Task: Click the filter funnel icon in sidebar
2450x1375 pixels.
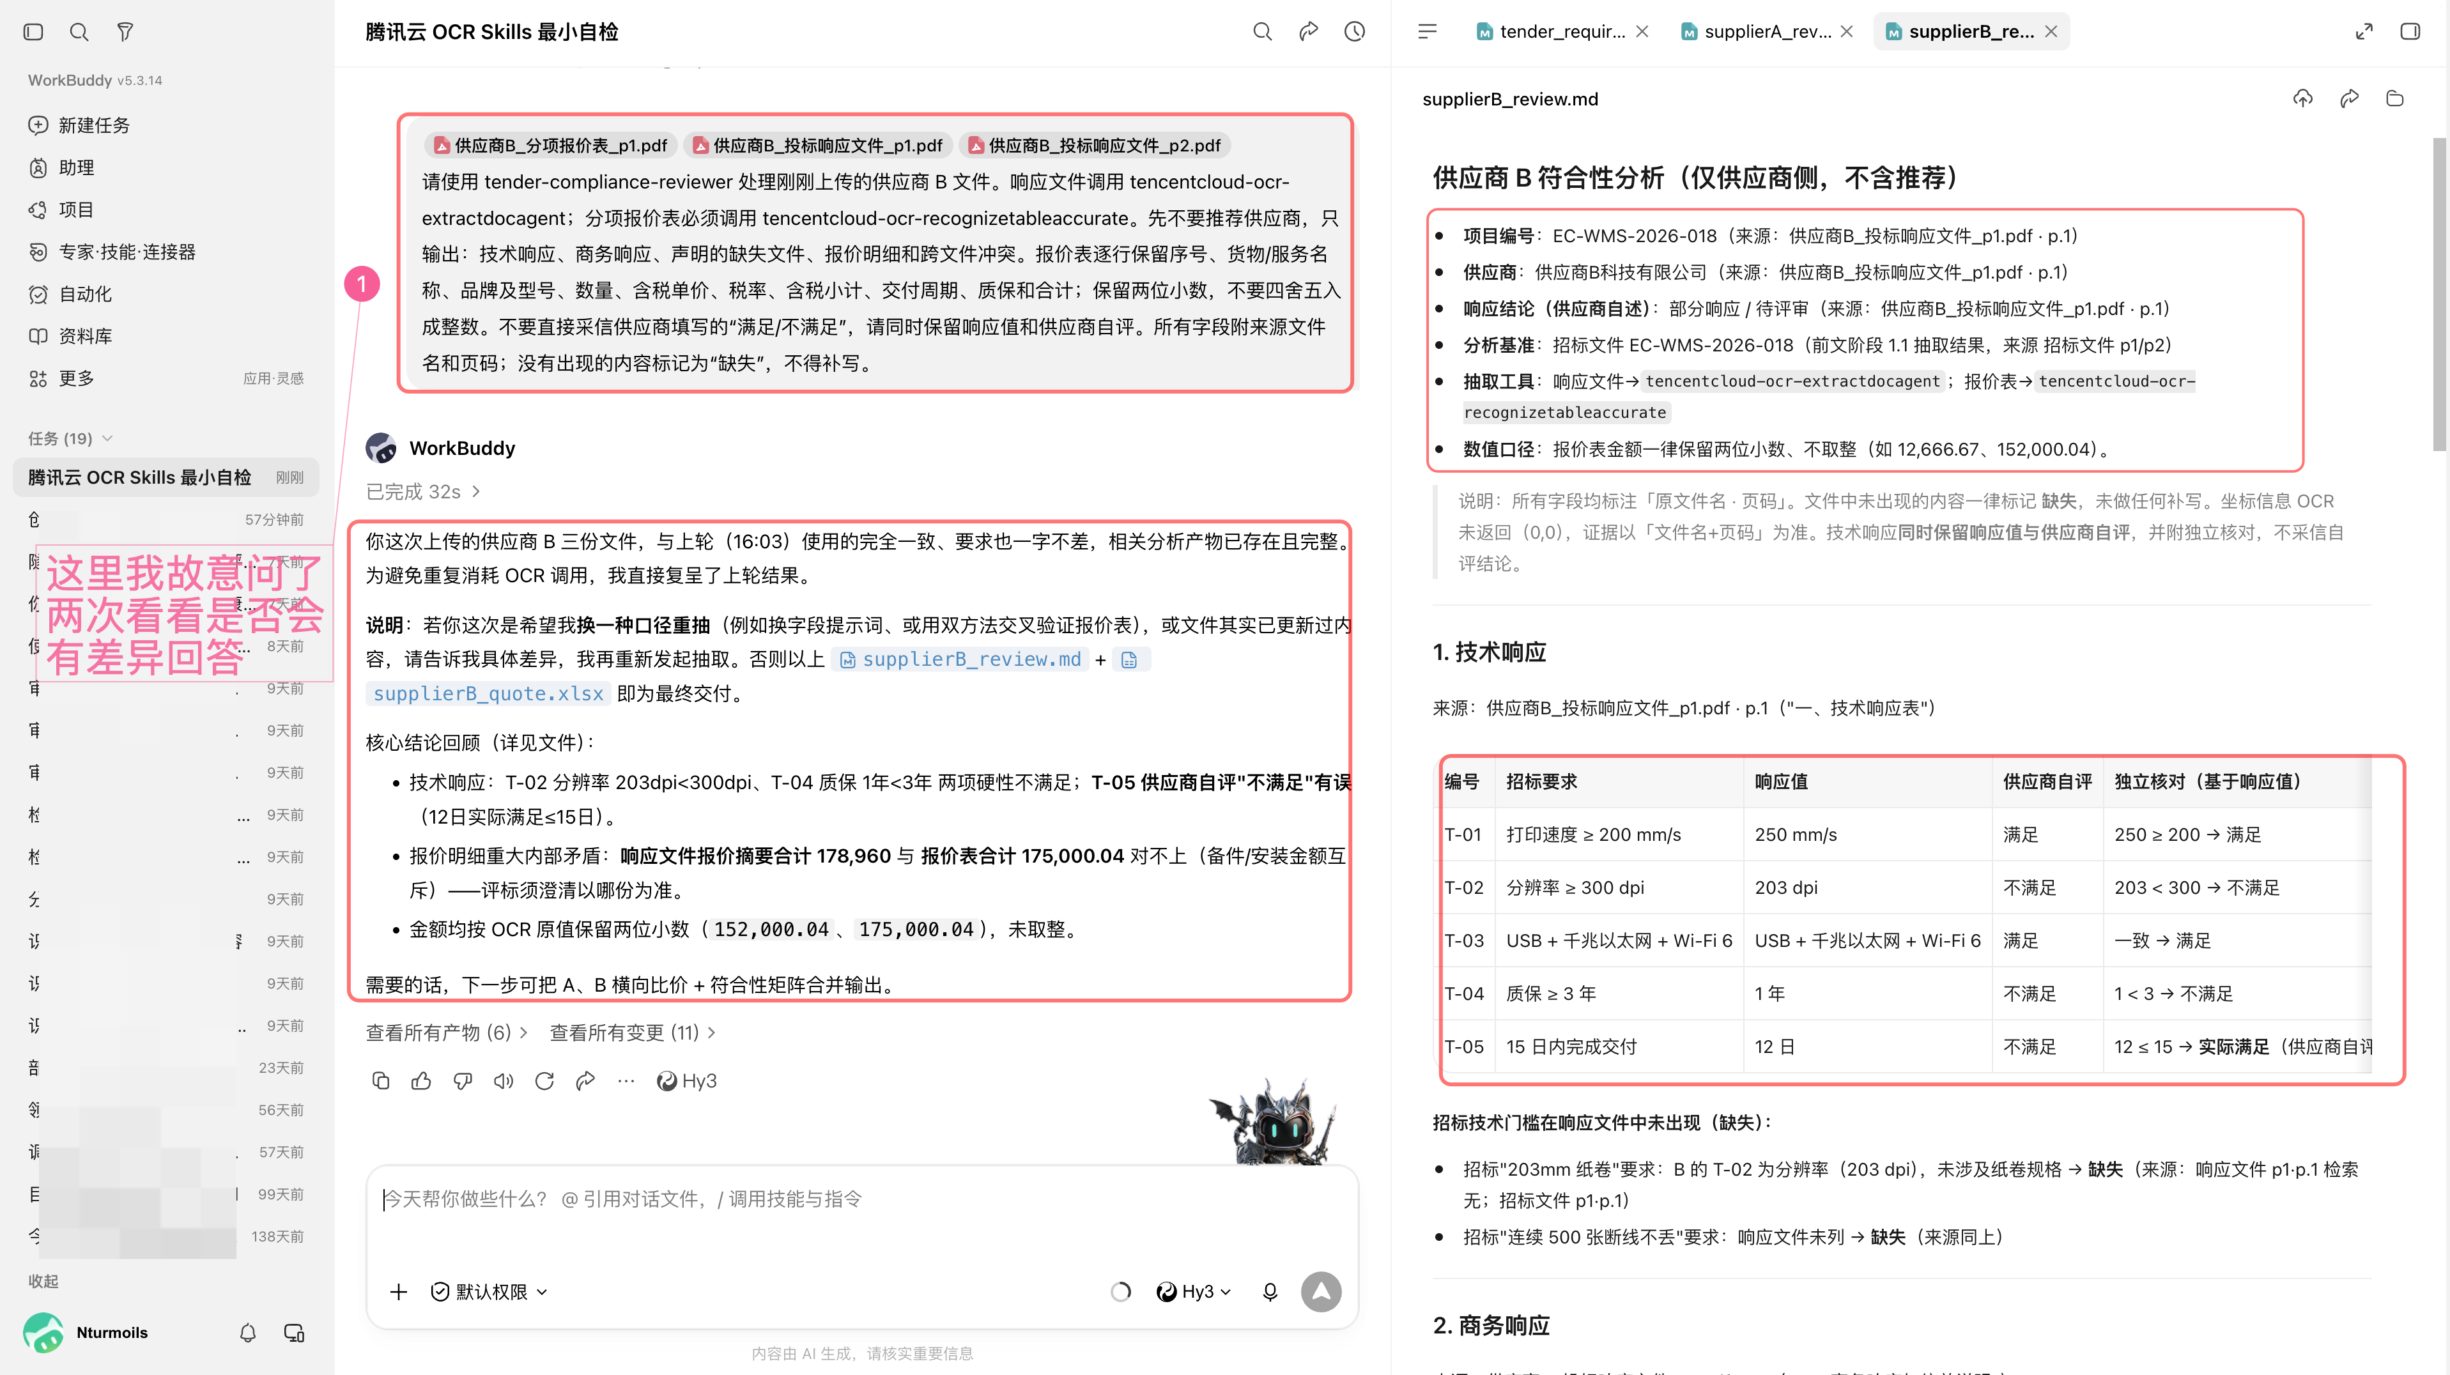Action: click(x=125, y=31)
